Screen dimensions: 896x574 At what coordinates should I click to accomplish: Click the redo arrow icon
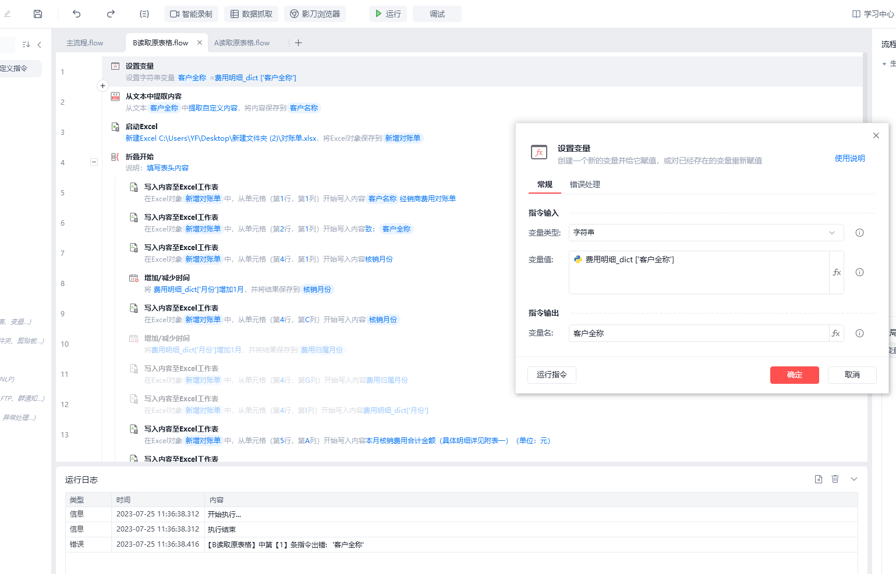pyautogui.click(x=111, y=14)
